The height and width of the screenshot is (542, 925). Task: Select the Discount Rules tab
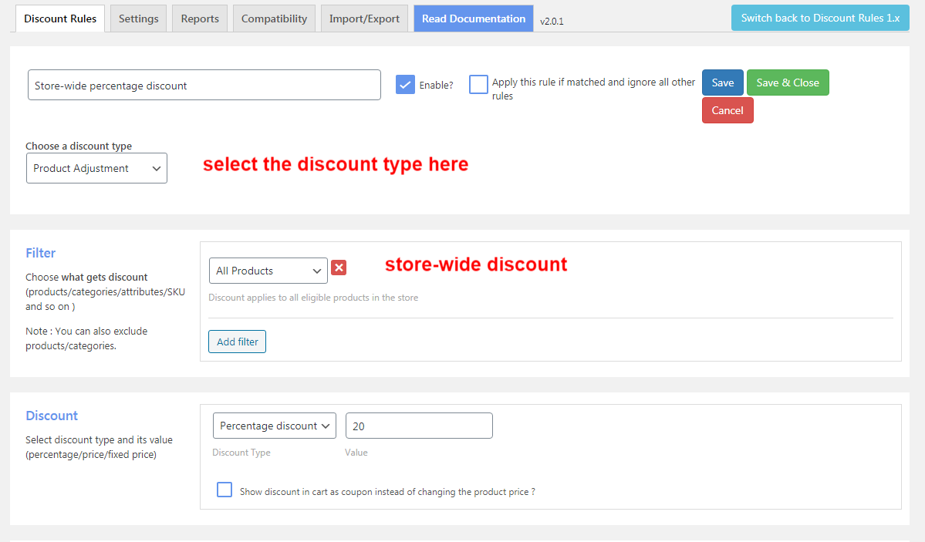click(59, 17)
